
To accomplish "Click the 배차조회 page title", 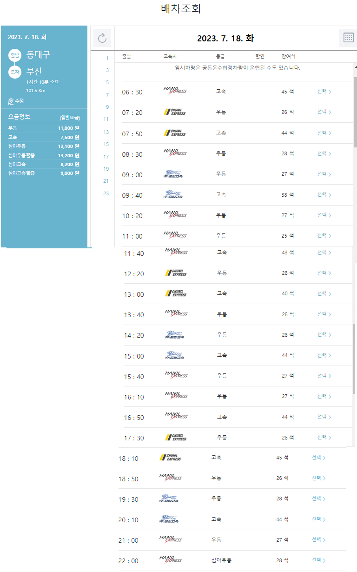I will pos(181,8).
